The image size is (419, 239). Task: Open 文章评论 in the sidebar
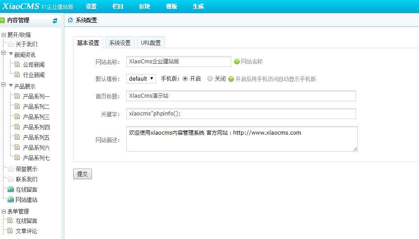coord(26,231)
